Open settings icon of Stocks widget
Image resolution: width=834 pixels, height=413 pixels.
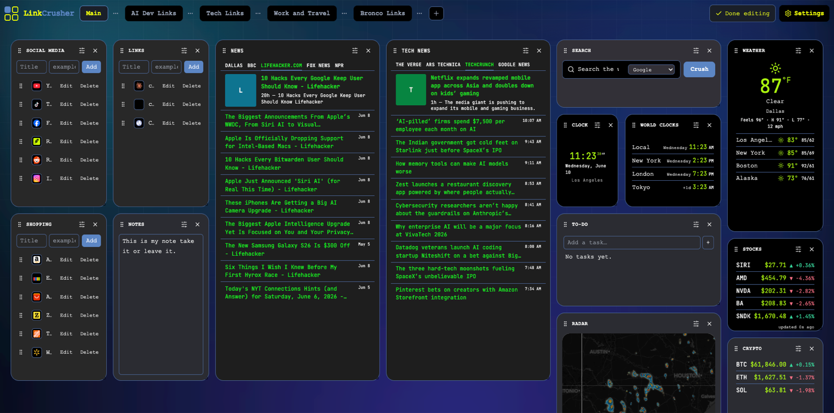[x=798, y=249]
